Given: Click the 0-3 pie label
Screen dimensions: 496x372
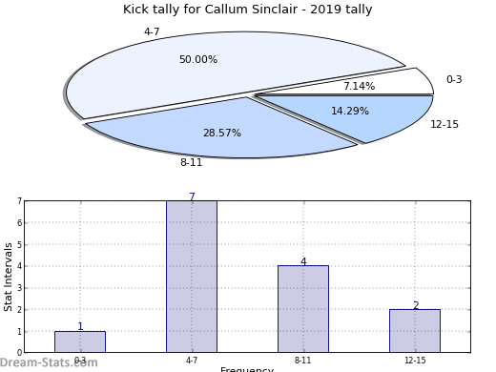Looking at the screenshot, I should click(454, 79).
